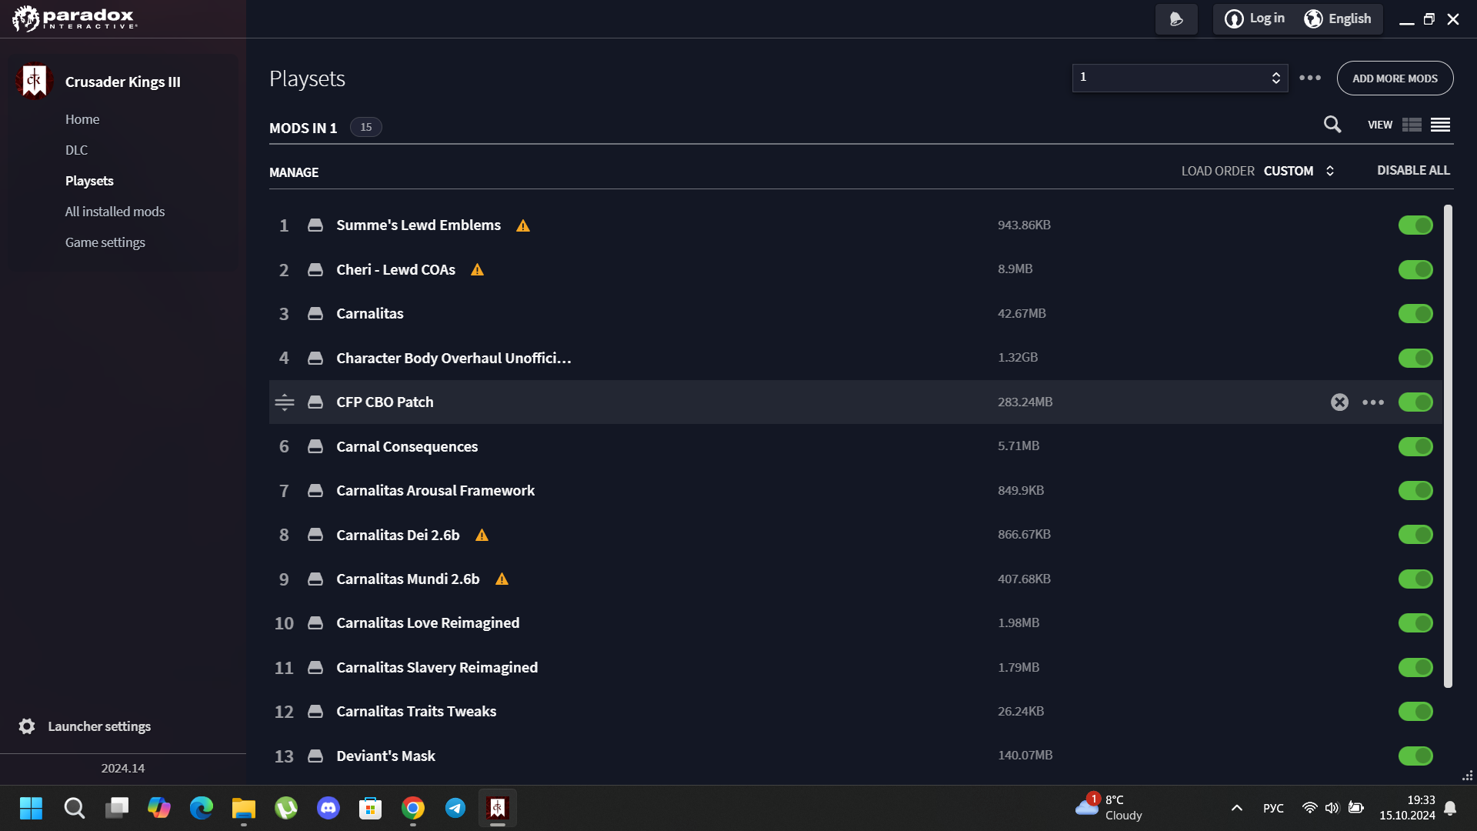Image resolution: width=1477 pixels, height=831 pixels.
Task: Click warning icon beside Carnalitas Mundi 2.6b
Action: (502, 579)
